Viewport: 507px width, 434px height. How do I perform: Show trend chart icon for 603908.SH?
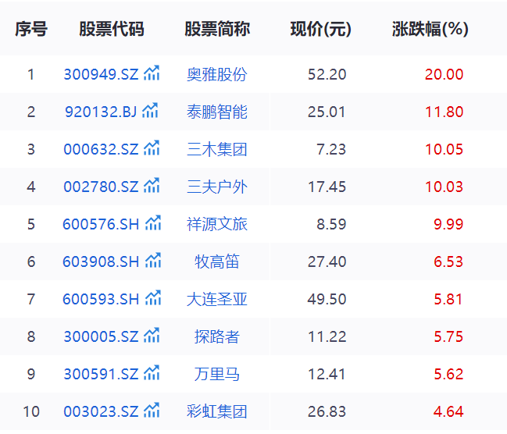tap(154, 261)
